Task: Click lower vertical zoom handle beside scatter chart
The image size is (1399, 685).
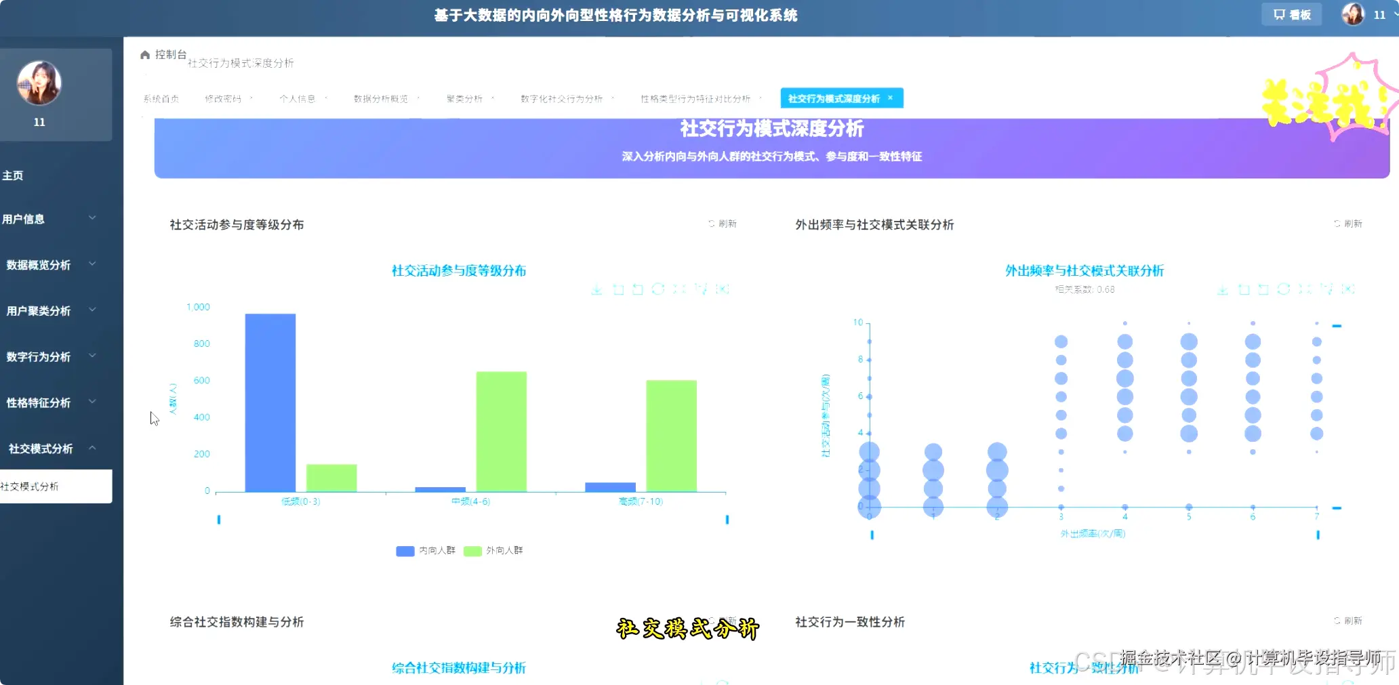Action: (1337, 507)
